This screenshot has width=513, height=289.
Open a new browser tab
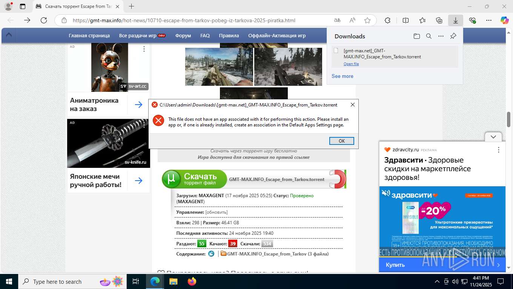coord(131,6)
